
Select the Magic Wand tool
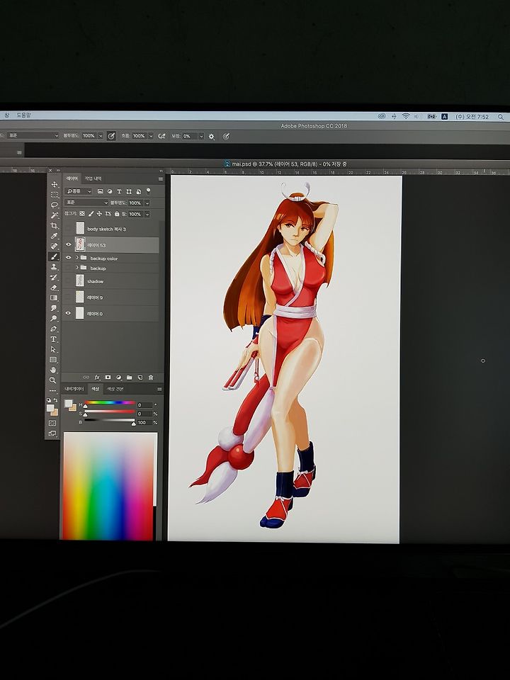[x=55, y=215]
